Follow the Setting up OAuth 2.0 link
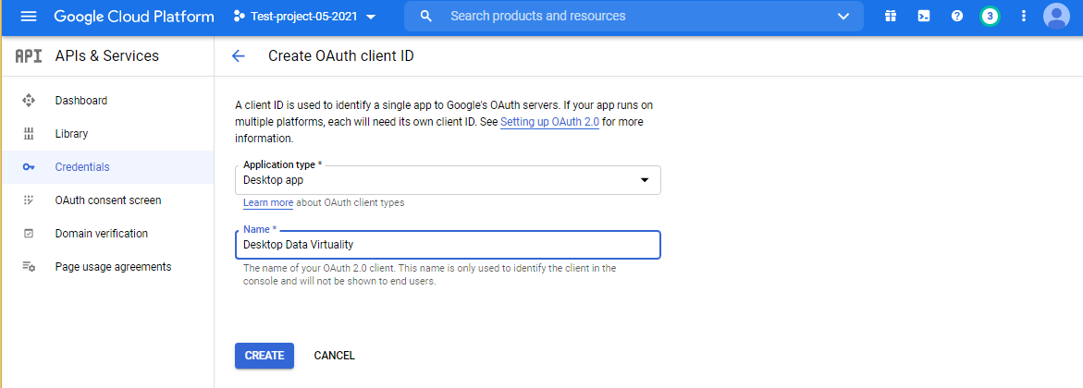Screen dimensions: 1083x388 click(x=549, y=122)
